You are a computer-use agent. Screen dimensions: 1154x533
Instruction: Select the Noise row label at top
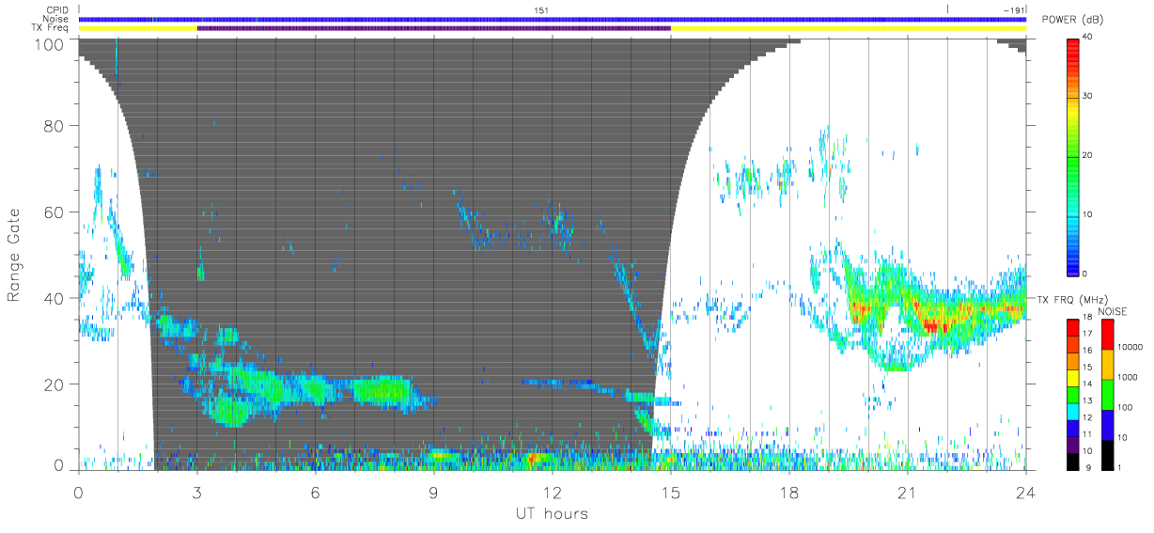(x=55, y=19)
